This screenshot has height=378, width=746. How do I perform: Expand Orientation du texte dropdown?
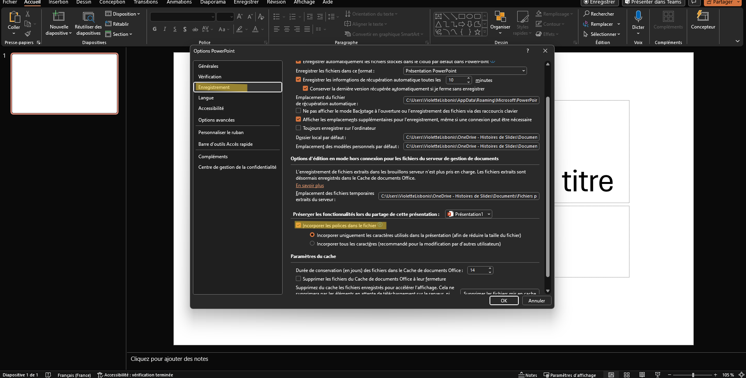371,14
